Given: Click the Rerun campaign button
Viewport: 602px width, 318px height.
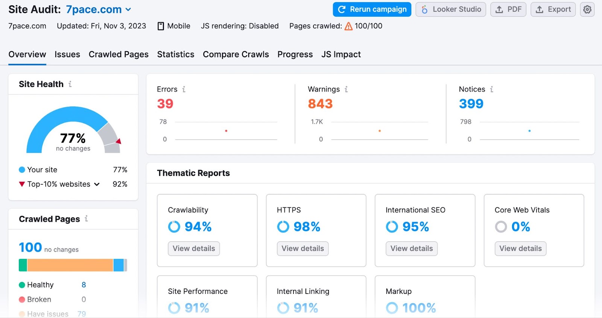Looking at the screenshot, I should coord(372,9).
